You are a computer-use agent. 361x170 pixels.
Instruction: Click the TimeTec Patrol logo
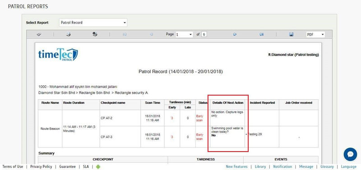pos(58,54)
